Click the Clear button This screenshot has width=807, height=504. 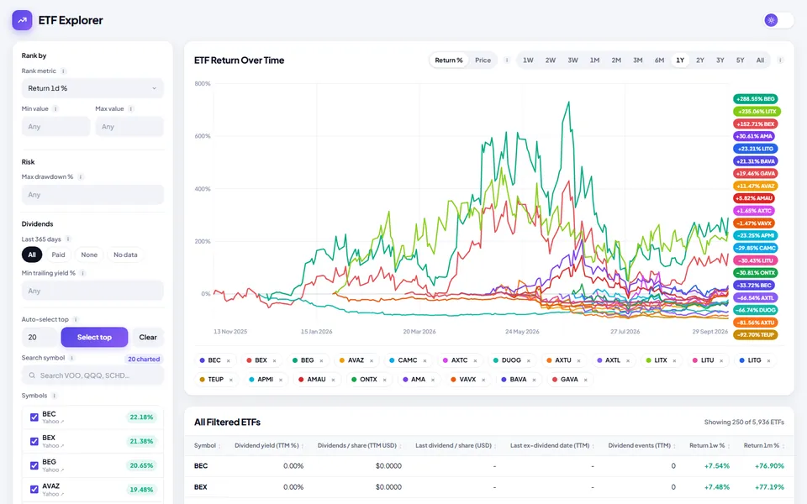(148, 338)
